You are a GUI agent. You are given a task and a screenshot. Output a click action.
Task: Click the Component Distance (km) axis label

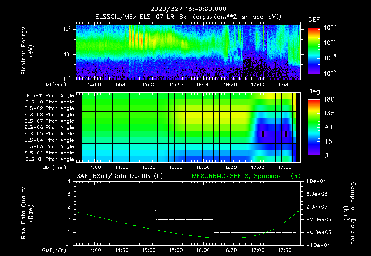point(350,213)
